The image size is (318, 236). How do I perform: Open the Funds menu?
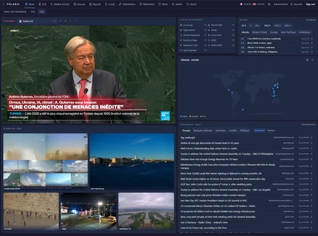click(x=110, y=4)
